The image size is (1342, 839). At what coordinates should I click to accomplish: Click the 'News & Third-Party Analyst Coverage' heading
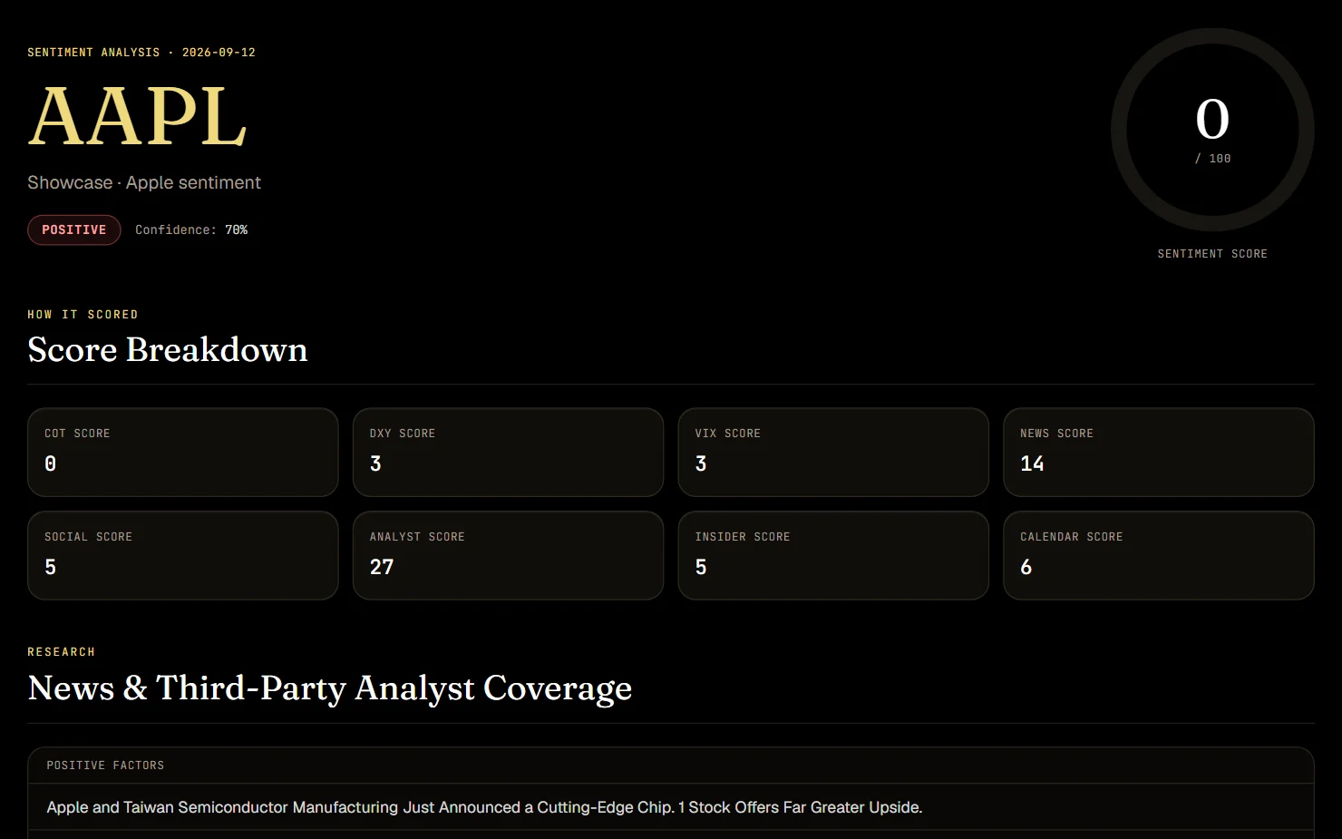(x=330, y=688)
